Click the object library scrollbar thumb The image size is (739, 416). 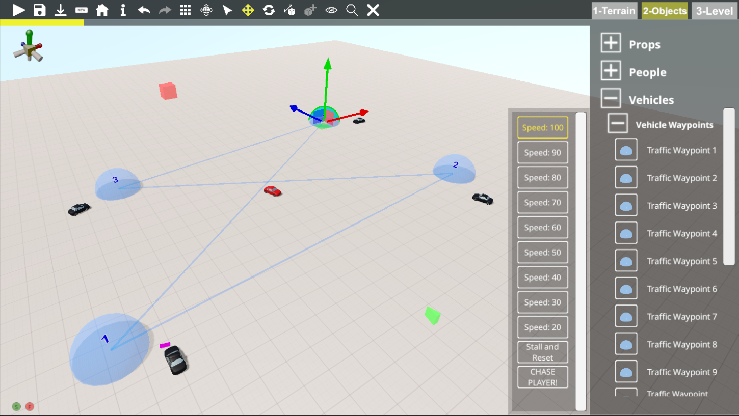pyautogui.click(x=729, y=187)
